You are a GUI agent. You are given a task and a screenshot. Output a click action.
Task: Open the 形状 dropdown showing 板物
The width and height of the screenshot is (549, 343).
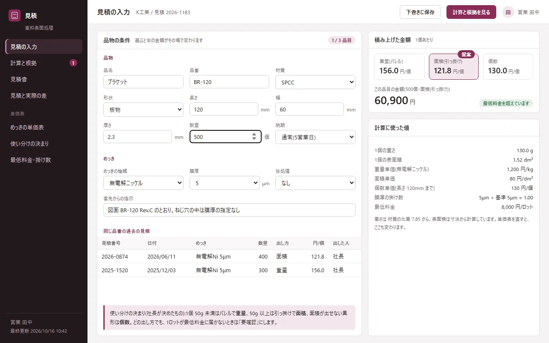pos(144,109)
